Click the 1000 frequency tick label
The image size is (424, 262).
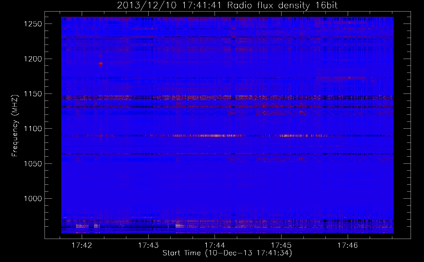[33, 199]
